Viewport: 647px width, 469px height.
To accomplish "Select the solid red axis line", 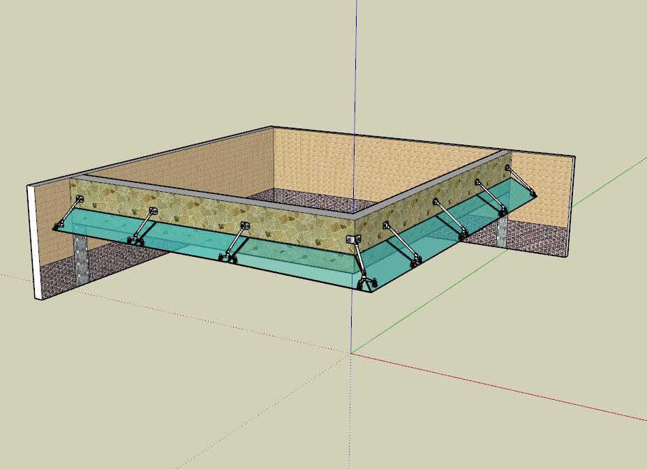I will 503,388.
